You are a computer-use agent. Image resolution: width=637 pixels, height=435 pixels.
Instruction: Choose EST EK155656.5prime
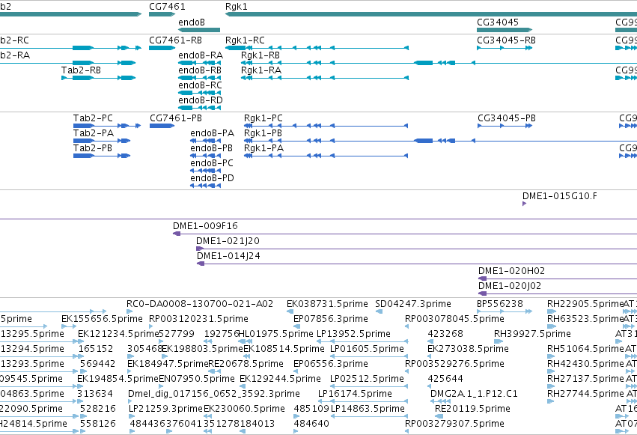coord(102,319)
